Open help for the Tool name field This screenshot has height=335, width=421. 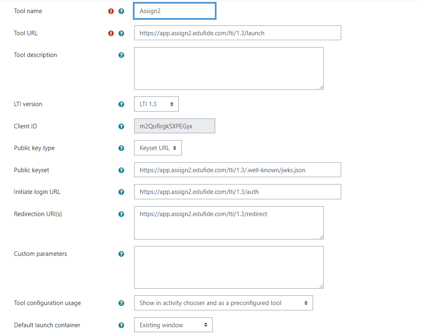point(121,11)
